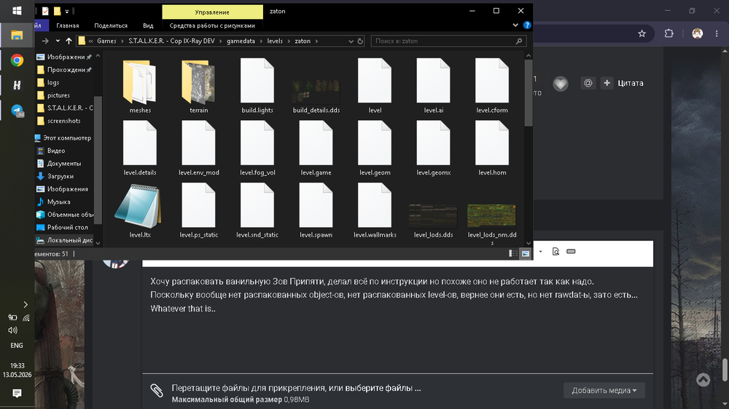Select the level.ltx notepad file
Screen dimensions: 729x409
[x=140, y=211]
